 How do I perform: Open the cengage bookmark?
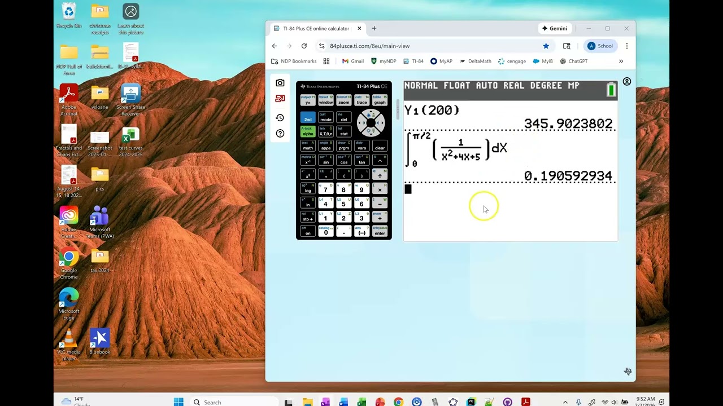512,61
